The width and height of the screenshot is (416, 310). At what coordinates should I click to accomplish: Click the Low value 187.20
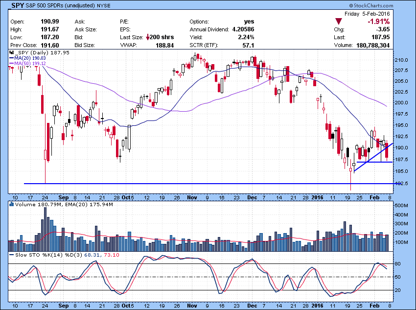(49, 37)
